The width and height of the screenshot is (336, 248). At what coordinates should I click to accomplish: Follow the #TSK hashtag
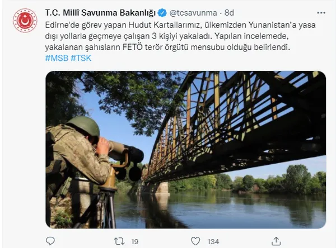pyautogui.click(x=81, y=58)
